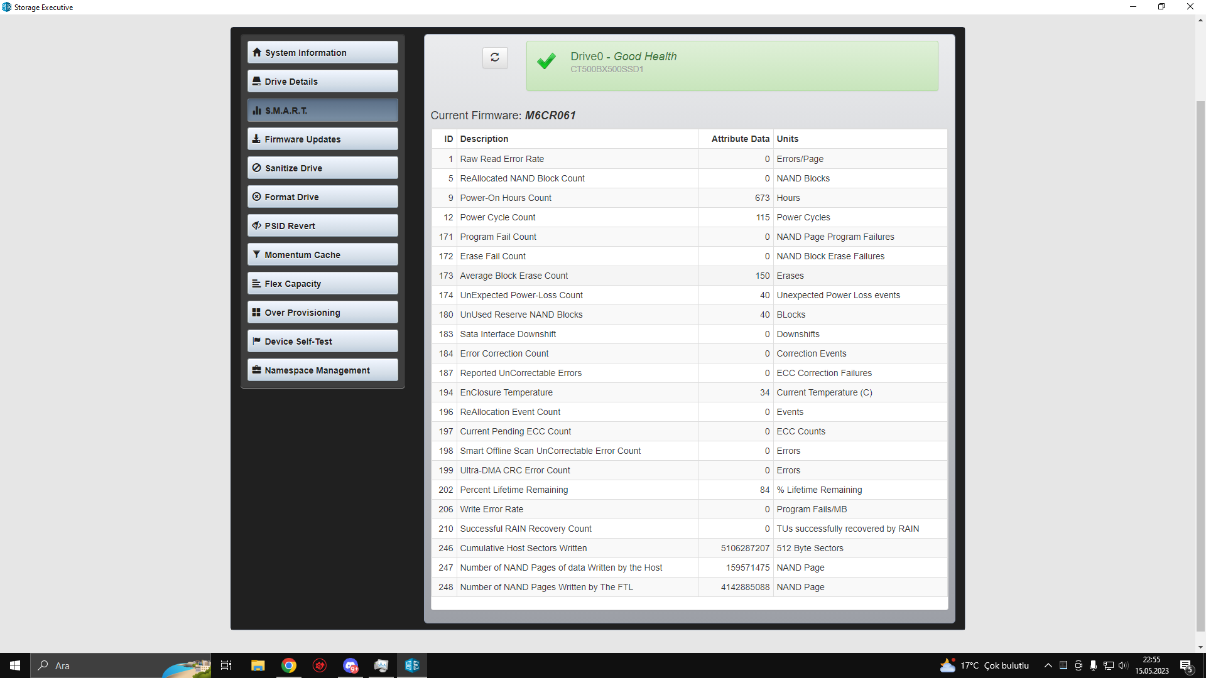
Task: Open Over Provisioning settings
Action: coord(322,313)
